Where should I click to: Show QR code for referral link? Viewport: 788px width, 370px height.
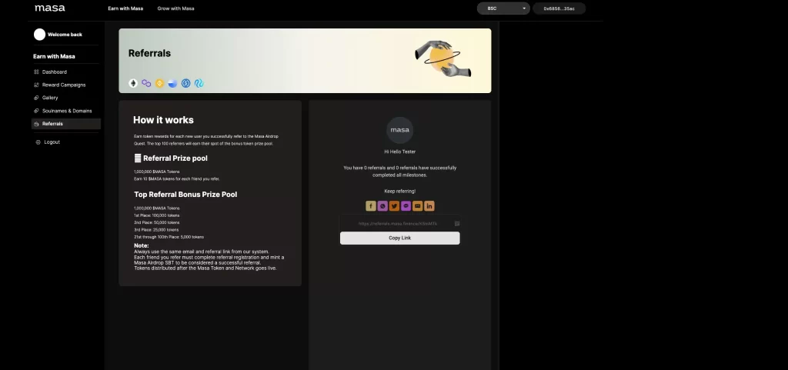[x=457, y=224]
